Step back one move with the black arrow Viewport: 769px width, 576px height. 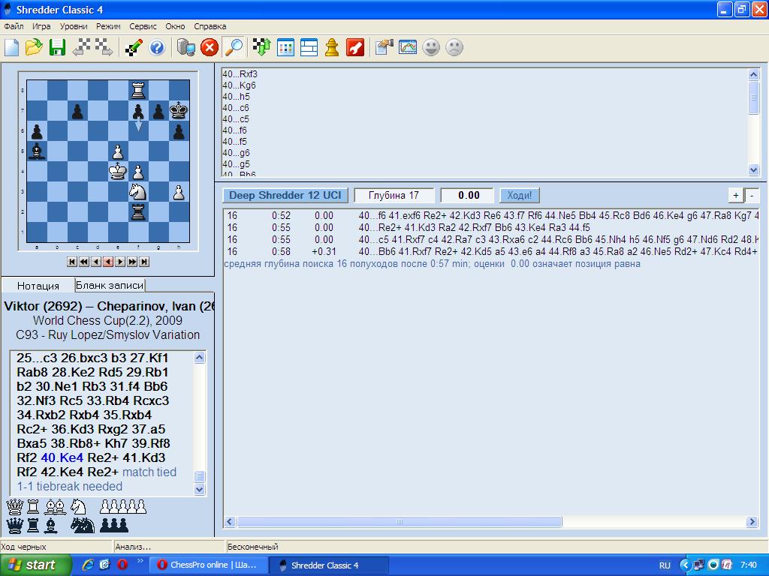(96, 262)
